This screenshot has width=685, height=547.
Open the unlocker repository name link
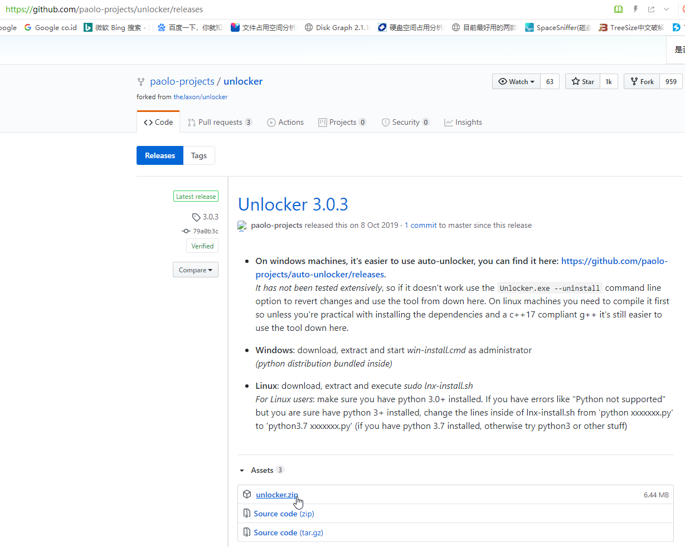(x=243, y=81)
